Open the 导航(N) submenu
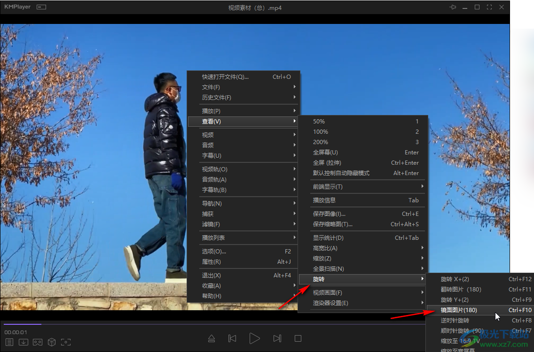534x352 pixels. [243, 204]
